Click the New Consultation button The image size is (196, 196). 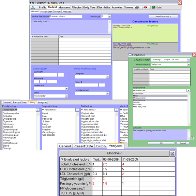click(163, 16)
